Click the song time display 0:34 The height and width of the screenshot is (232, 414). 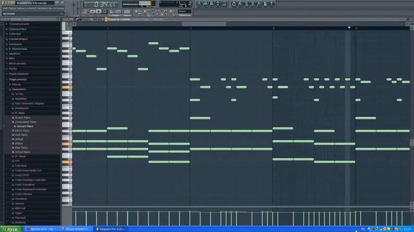click(101, 5)
